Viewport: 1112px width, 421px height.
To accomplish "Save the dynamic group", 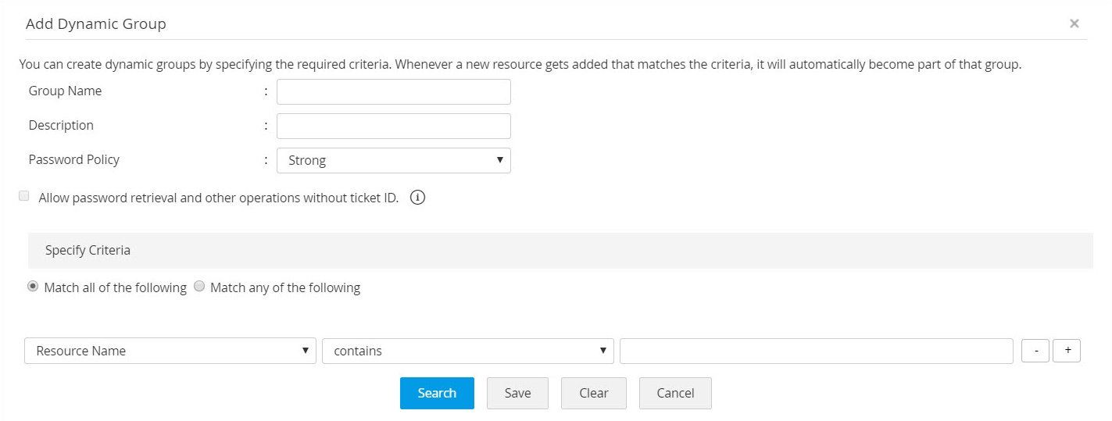I will point(517,393).
